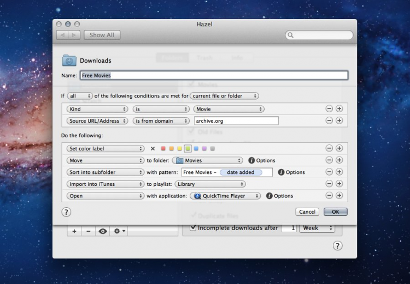The image size is (410, 284).
Task: Click the help button in the rule sheet
Action: click(66, 212)
